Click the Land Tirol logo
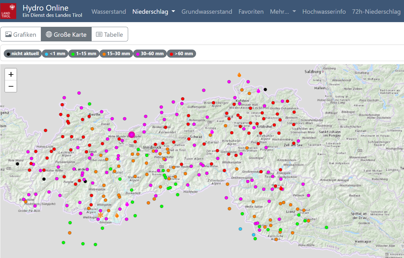The width and height of the screenshot is (404, 258). (8, 11)
